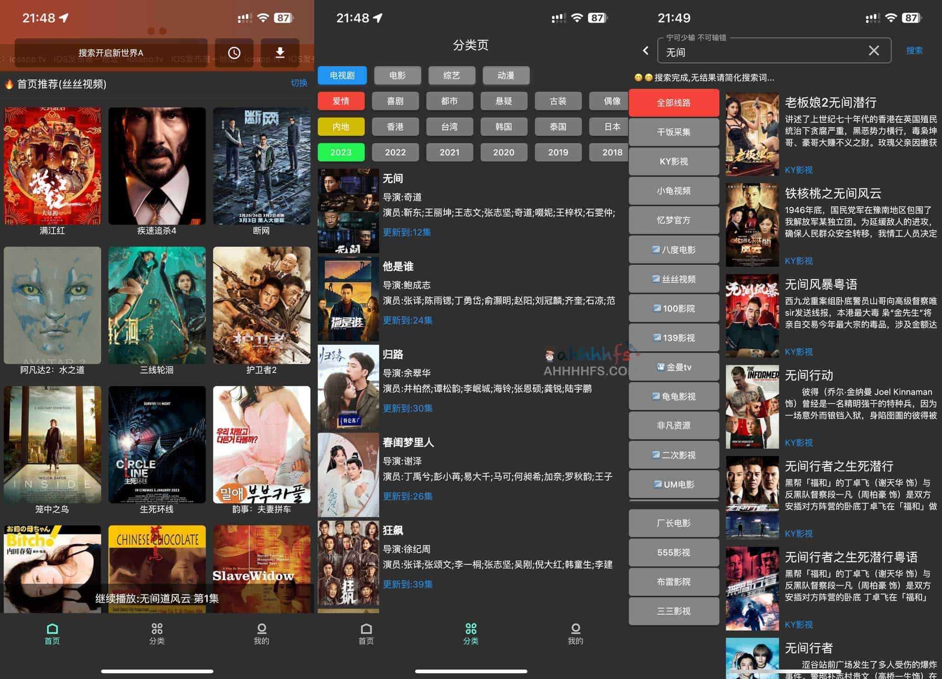This screenshot has height=679, width=942.
Task: Tap the download icon next to the search bar
Action: pos(280,52)
